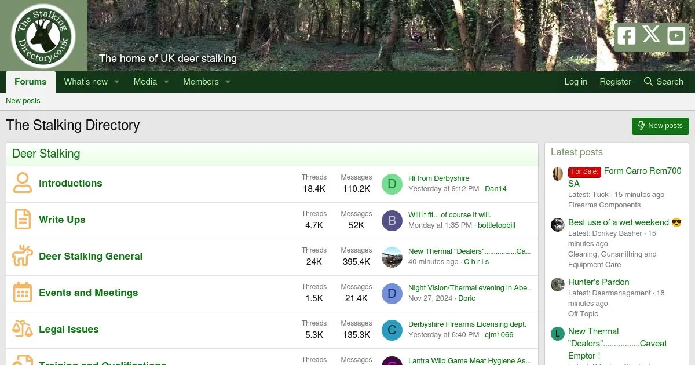Open avatar 'D' beside Night Vision/Thermal evening
This screenshot has height=365, width=695.
[392, 294]
